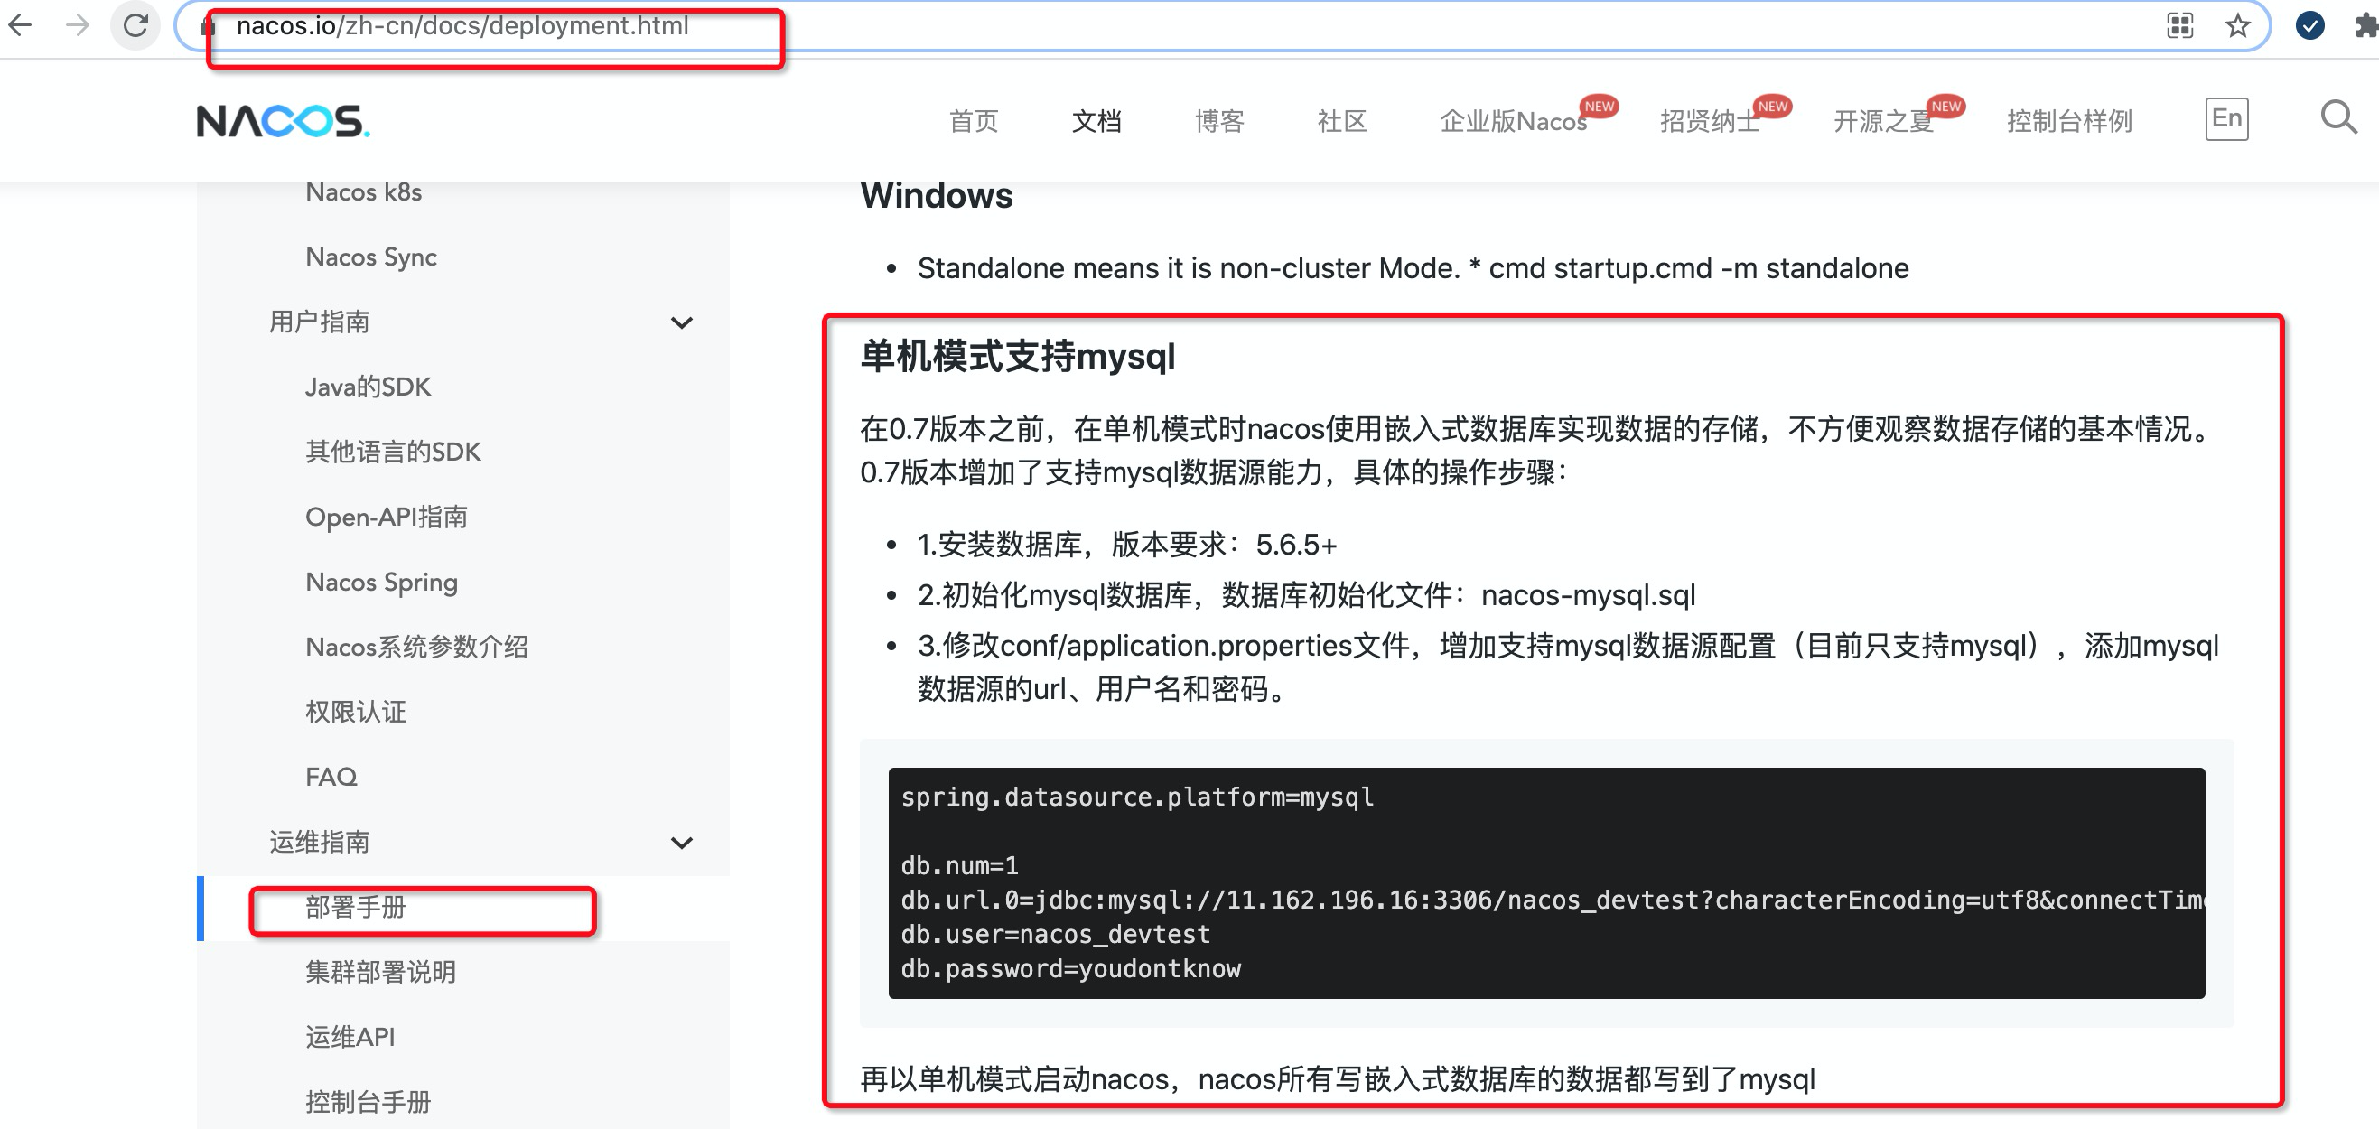Open the QR code grid icon
Image resolution: width=2379 pixels, height=1129 pixels.
click(x=2179, y=26)
